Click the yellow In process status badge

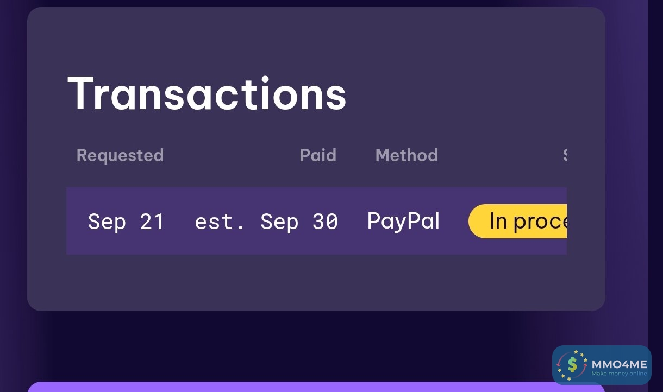[518, 222]
